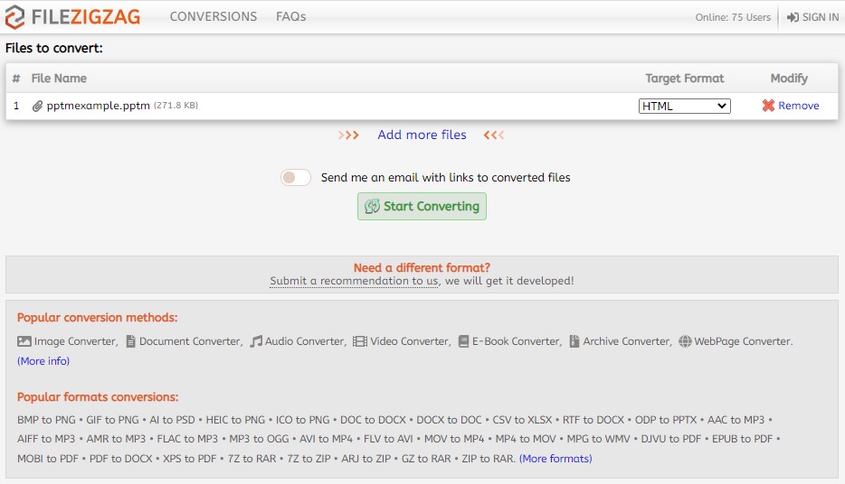Click the paperclip icon beside pptmexample.pptm

[x=37, y=106]
